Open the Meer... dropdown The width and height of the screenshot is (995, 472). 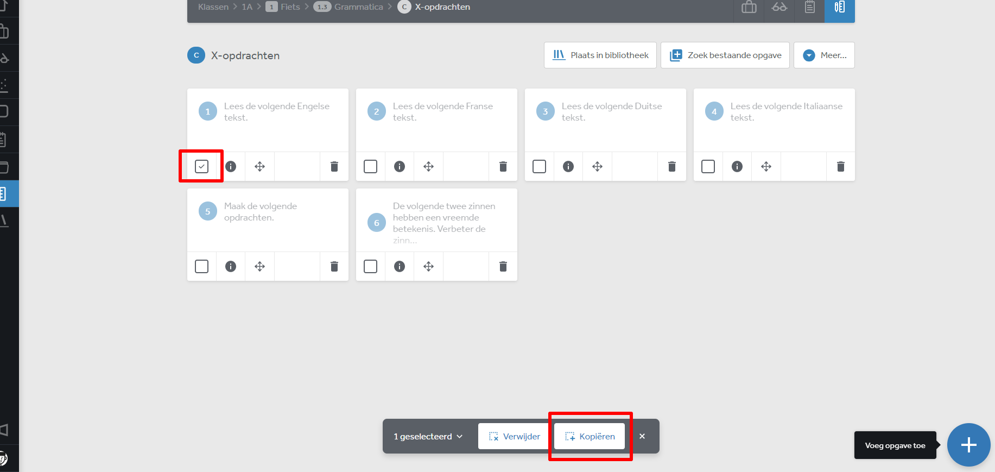point(824,55)
